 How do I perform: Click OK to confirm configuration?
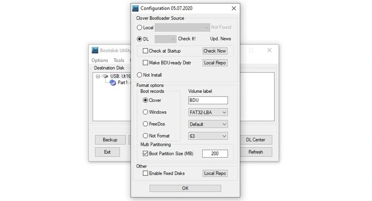tap(185, 188)
